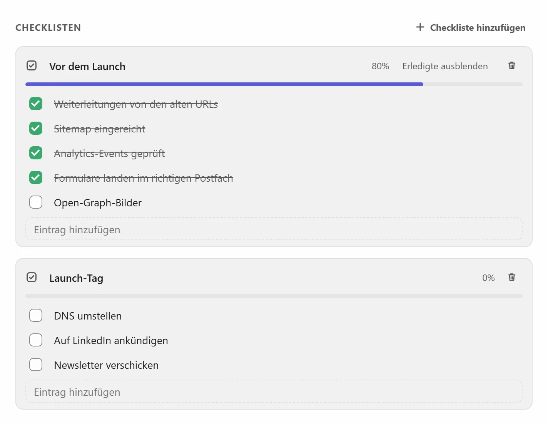
Task: Focus Eintrag hinzufügen field under Vor dem Launch
Action: click(x=274, y=229)
